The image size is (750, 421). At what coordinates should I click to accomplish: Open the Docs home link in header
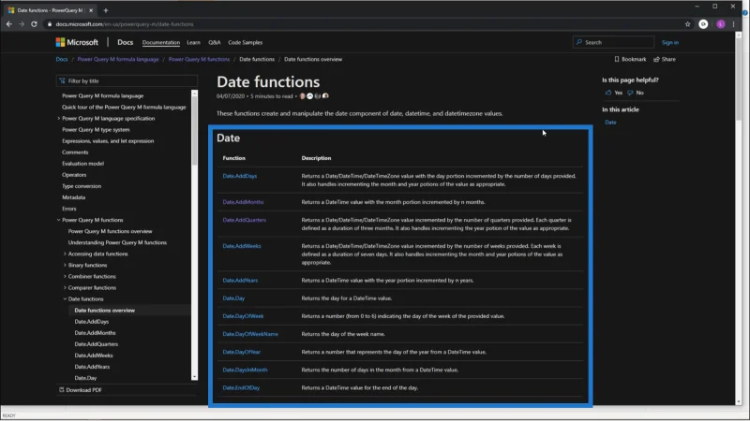pos(126,42)
